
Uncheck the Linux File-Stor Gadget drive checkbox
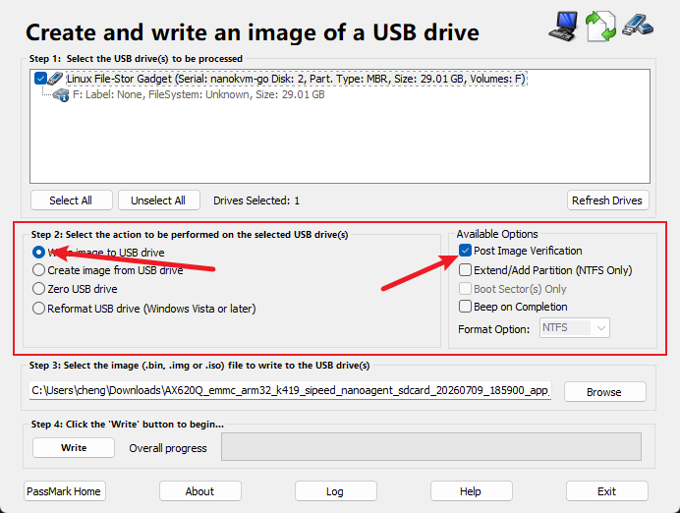tap(40, 79)
